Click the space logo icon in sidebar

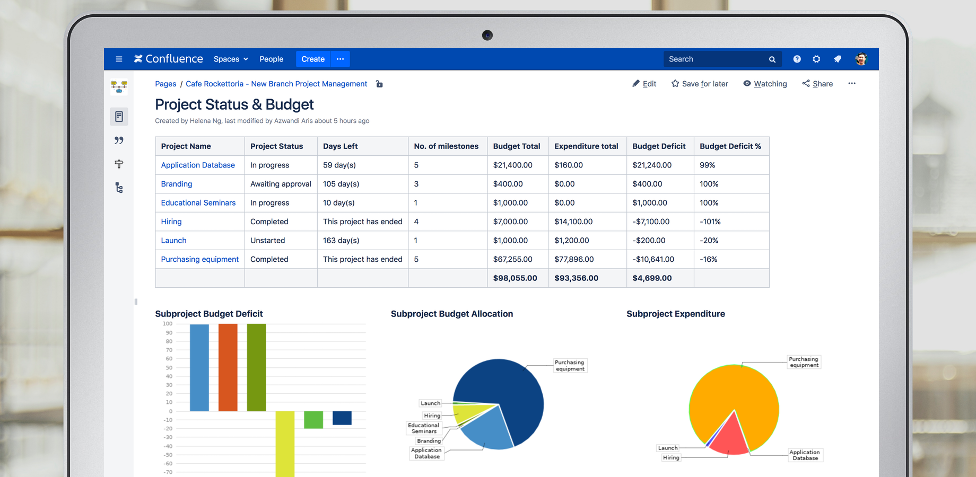119,87
